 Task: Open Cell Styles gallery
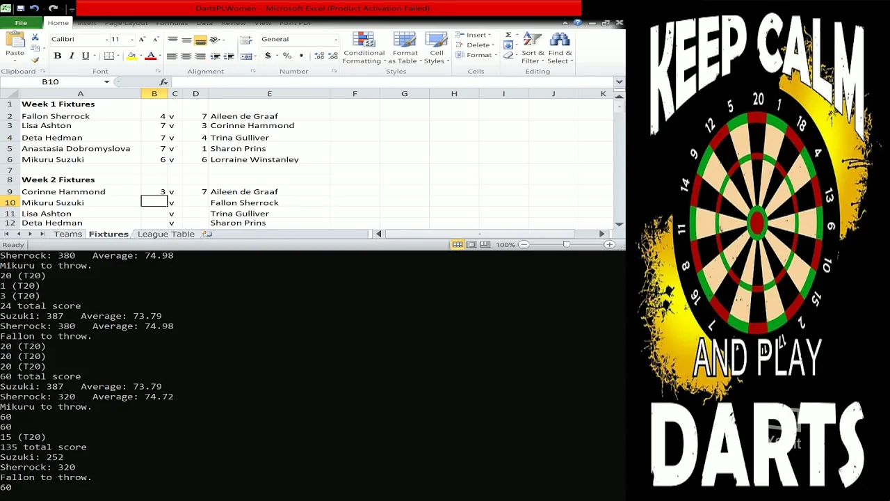(436, 48)
